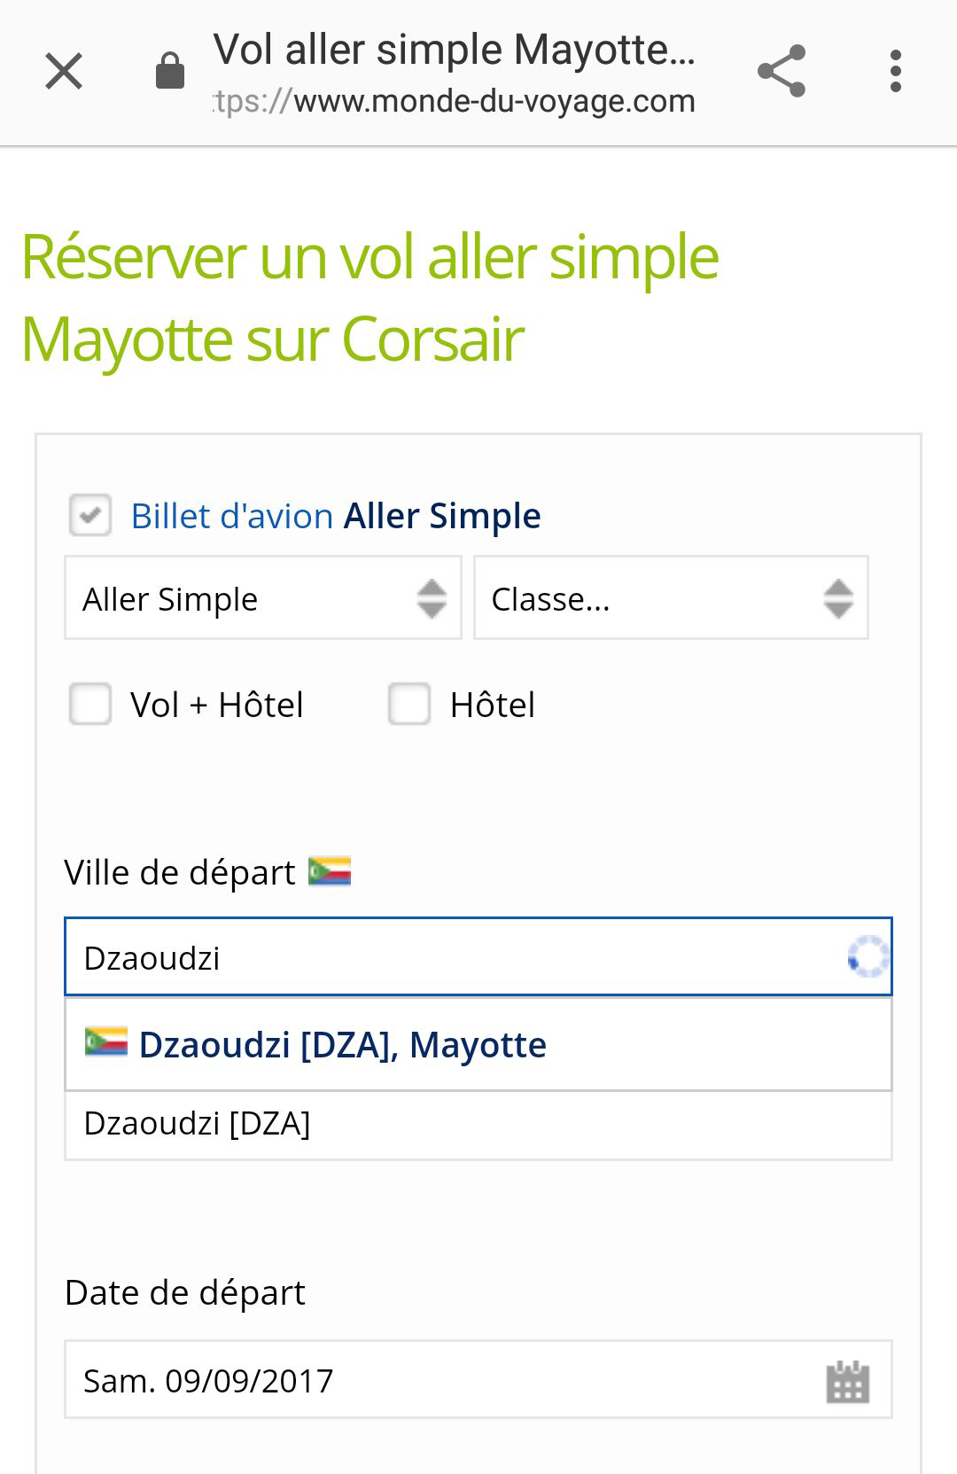Expand the travel class selector arrows
The image size is (957, 1474).
(838, 598)
